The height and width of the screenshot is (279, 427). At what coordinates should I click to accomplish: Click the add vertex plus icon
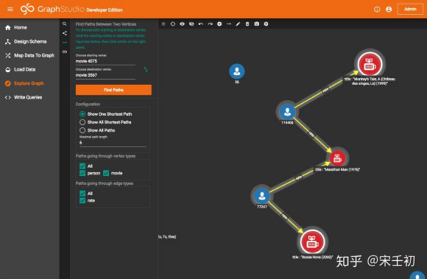pyautogui.click(x=219, y=24)
